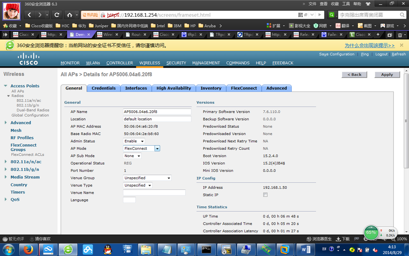
Task: Click the Ping link
Action: point(365,54)
